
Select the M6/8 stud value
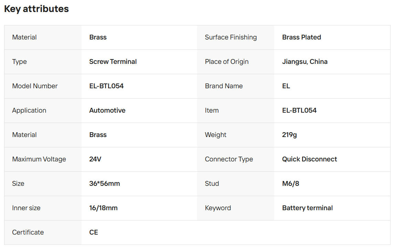point(290,184)
